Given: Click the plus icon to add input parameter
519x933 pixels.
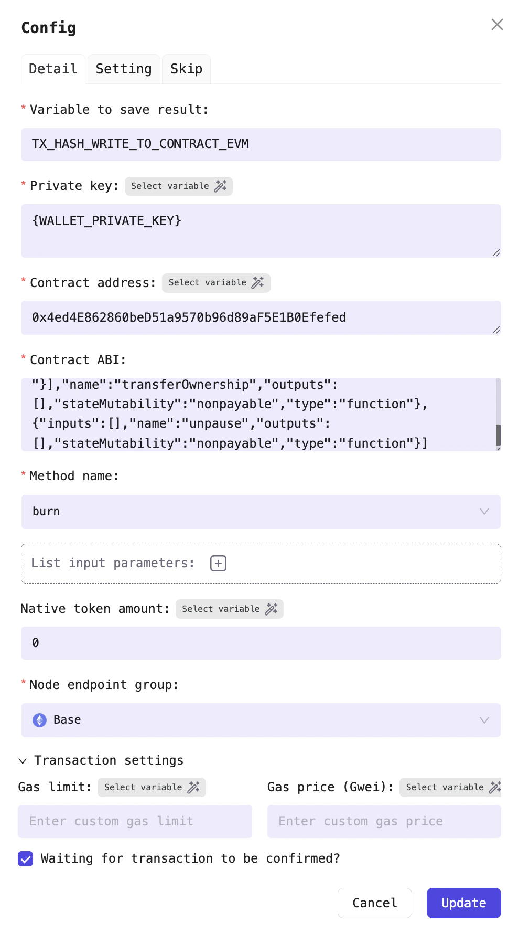Looking at the screenshot, I should pos(218,563).
